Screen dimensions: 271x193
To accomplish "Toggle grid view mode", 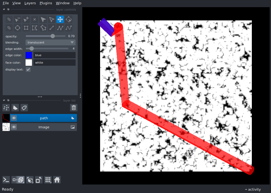I will tap(48, 180).
